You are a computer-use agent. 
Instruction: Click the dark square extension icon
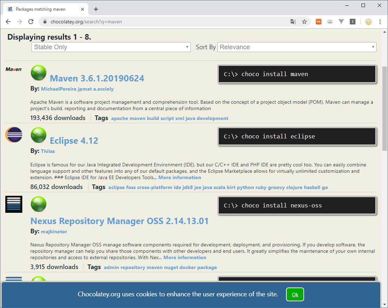353,22
